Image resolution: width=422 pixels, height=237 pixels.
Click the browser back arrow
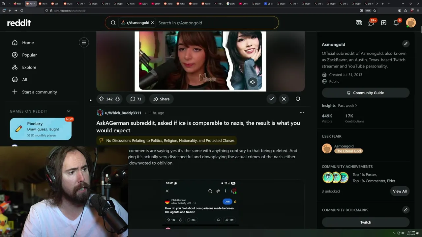point(10,11)
